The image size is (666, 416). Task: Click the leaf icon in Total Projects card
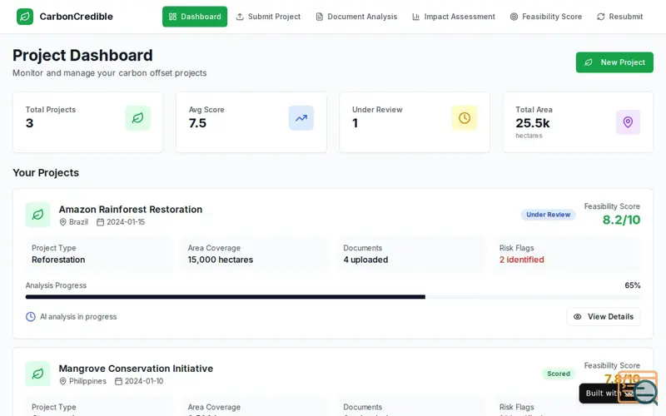[137, 118]
